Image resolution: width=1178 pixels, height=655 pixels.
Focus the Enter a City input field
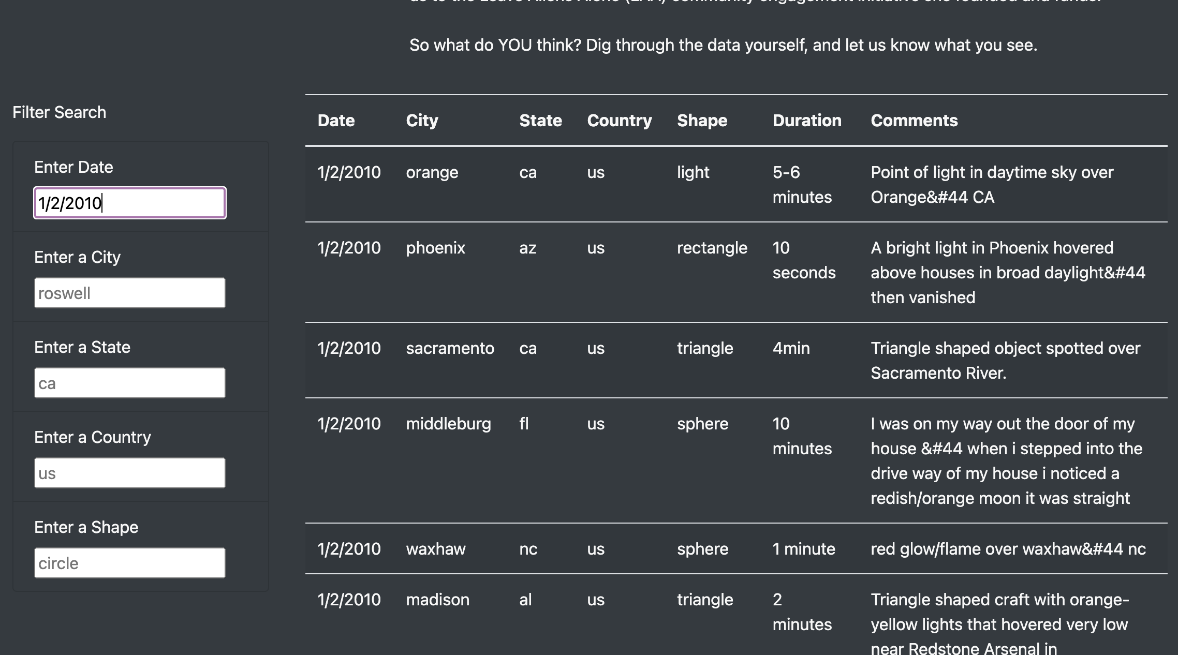coord(129,293)
